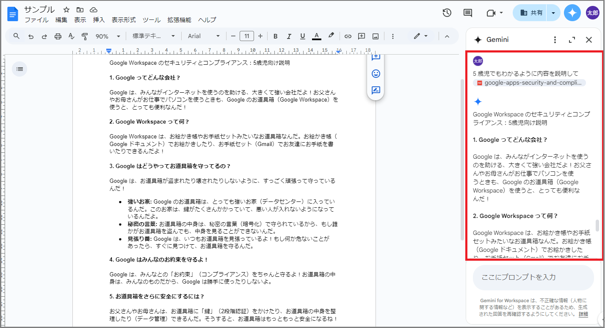Image resolution: width=605 pixels, height=328 pixels.
Task: Open the 太郎 account avatar
Action: pyautogui.click(x=593, y=13)
